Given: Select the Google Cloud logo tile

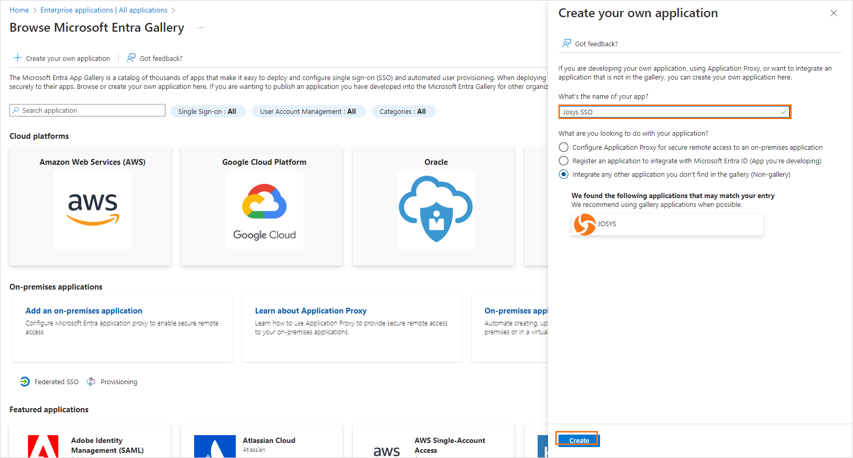Looking at the screenshot, I should [x=264, y=210].
